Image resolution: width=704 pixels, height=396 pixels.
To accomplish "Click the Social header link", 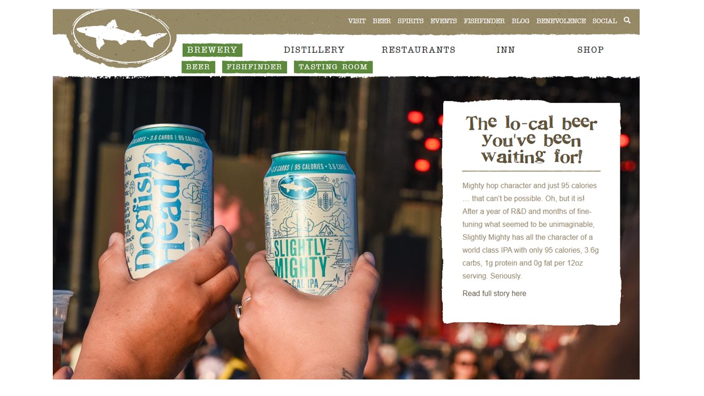I will pos(604,21).
